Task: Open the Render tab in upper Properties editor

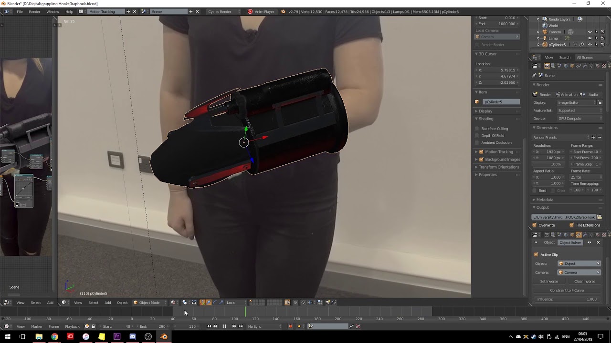Action: 547,66
